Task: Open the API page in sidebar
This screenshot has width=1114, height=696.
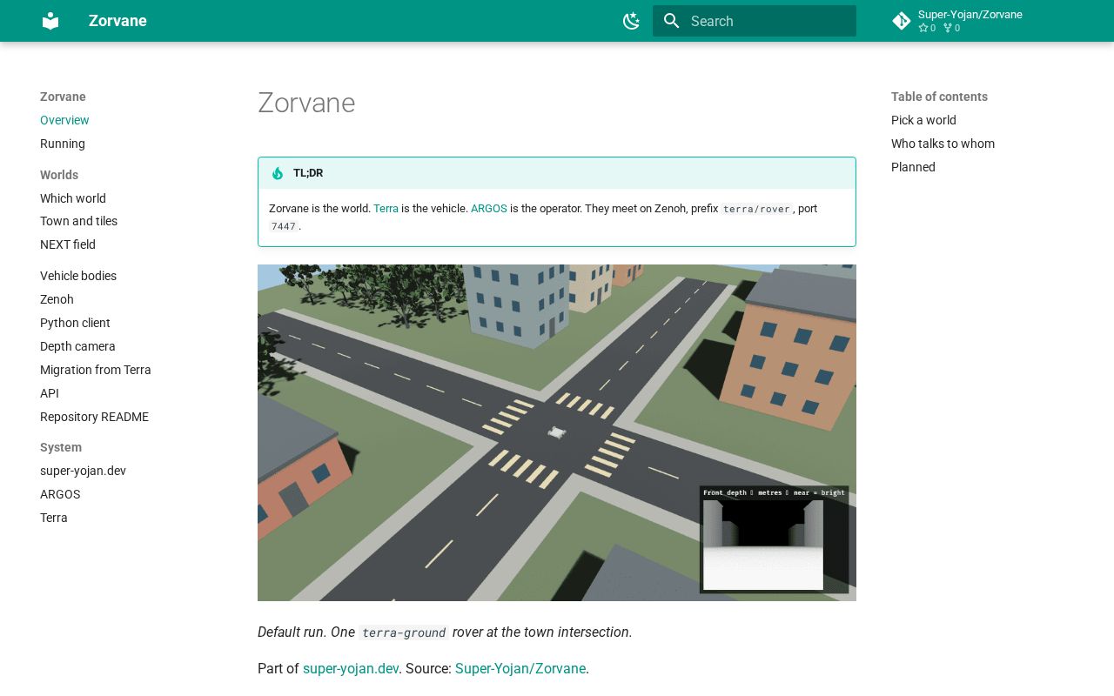Action: click(50, 393)
